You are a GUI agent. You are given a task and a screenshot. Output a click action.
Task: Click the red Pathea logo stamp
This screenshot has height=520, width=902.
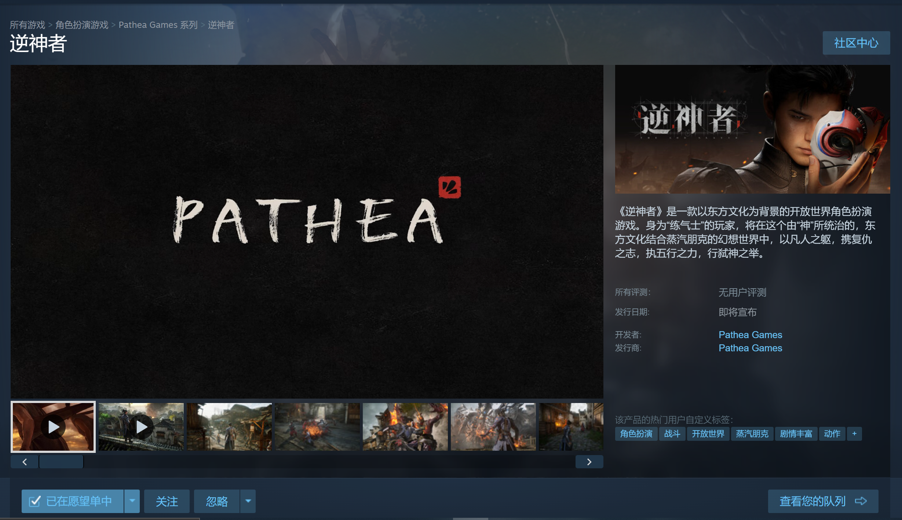(x=449, y=187)
